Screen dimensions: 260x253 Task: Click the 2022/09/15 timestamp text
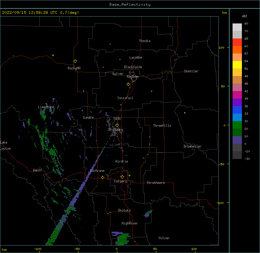[x=40, y=13]
